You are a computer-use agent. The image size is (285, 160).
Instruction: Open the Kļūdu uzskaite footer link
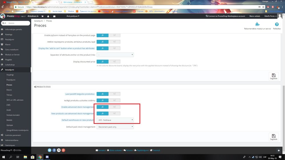114,150
